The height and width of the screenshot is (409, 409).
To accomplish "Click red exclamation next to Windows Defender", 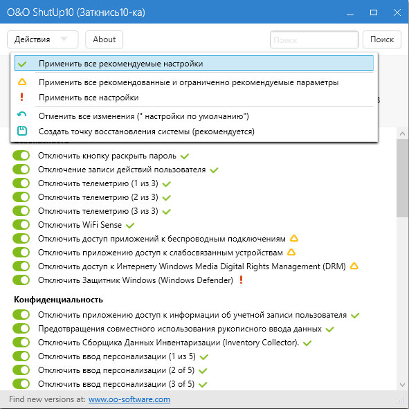I will coord(241,280).
